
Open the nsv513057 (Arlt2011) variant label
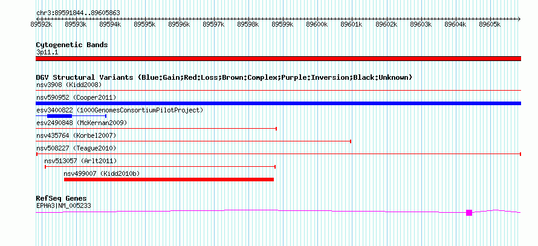pyautogui.click(x=80, y=161)
